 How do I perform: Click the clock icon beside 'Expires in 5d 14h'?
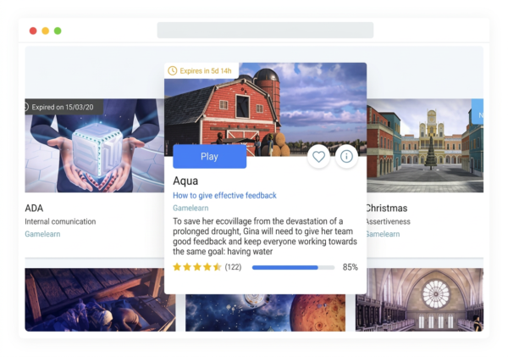(173, 70)
